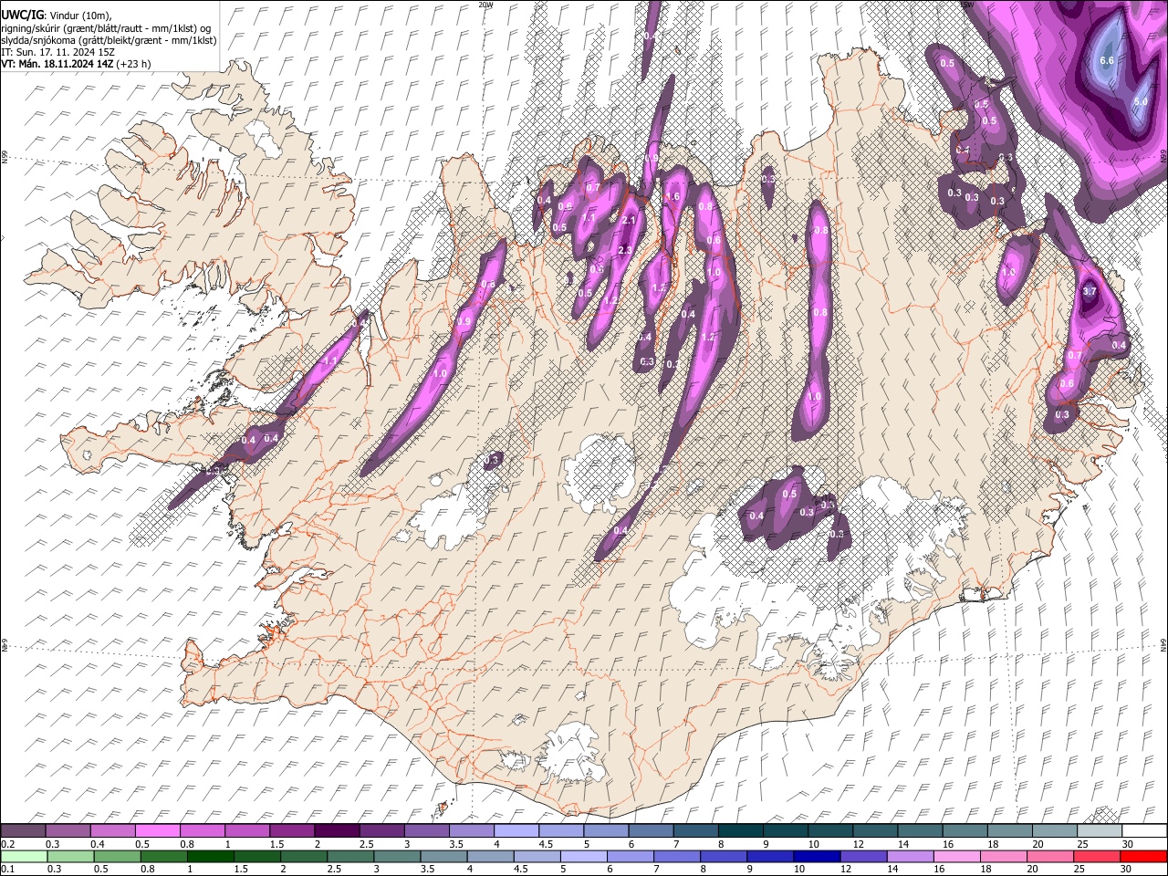The image size is (1168, 876).
Task: Pick the light lavender 4 swatch in snow scale
Action: (x=516, y=830)
